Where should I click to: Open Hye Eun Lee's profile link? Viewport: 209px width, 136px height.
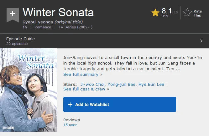coord(151,85)
